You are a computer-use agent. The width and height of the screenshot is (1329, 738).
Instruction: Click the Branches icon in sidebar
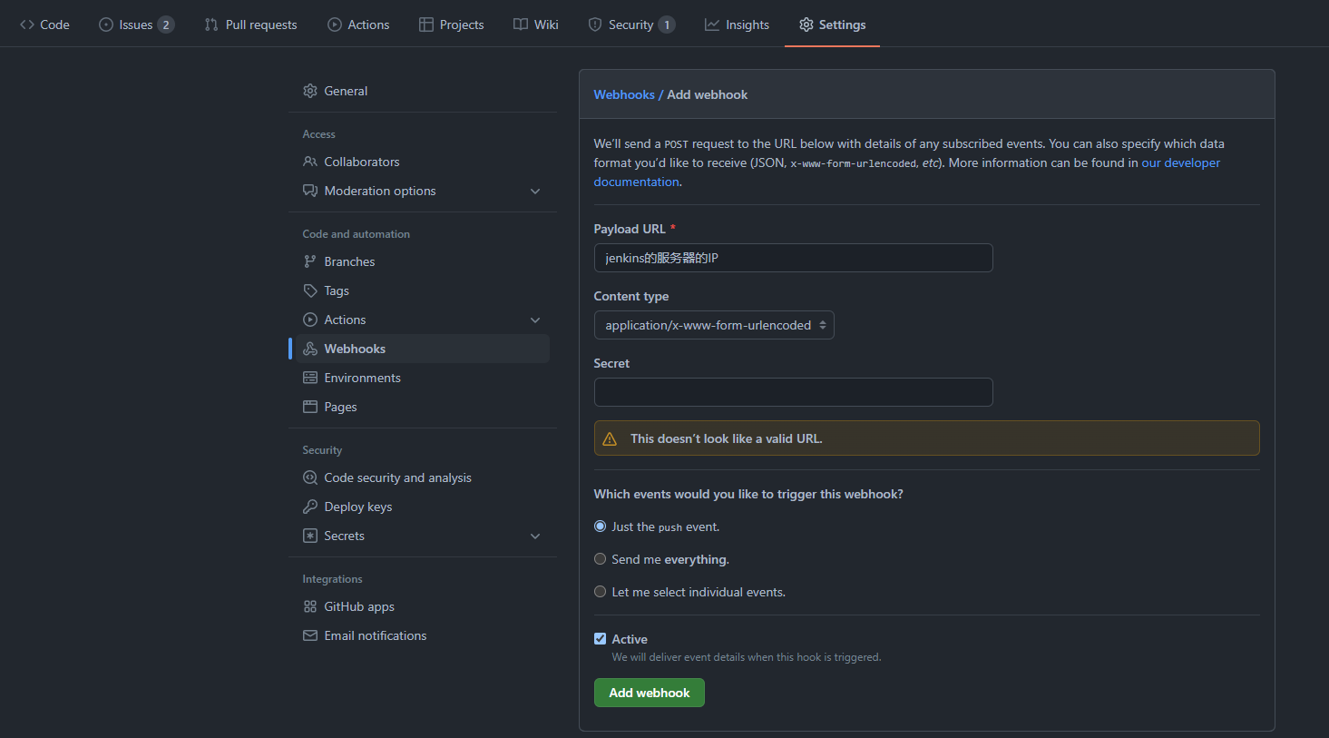coord(310,261)
